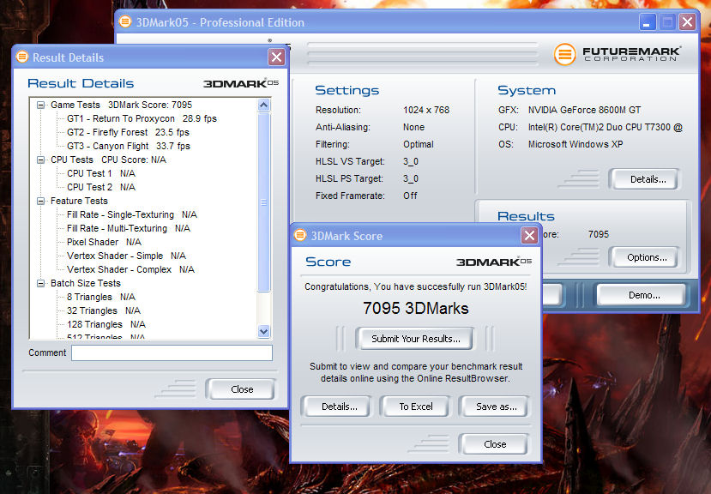Launch Demo from main window
The width and height of the screenshot is (711, 494).
[x=642, y=295]
